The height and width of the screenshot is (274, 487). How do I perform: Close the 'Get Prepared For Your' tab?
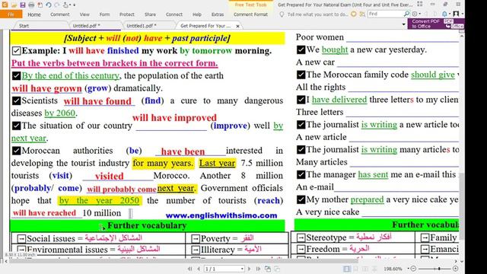(x=237, y=26)
